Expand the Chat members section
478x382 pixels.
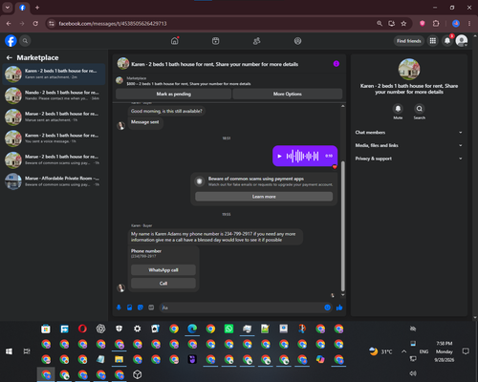(409, 132)
